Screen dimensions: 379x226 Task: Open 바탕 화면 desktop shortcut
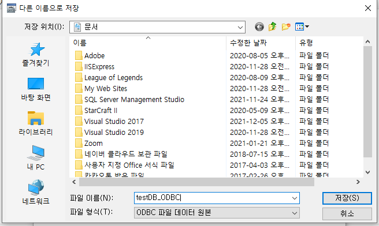(36, 89)
